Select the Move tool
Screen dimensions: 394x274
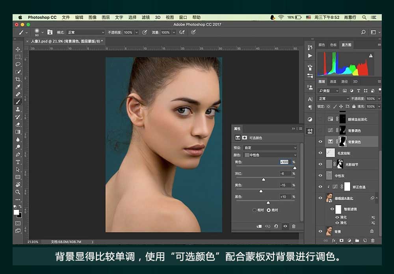tap(18, 49)
